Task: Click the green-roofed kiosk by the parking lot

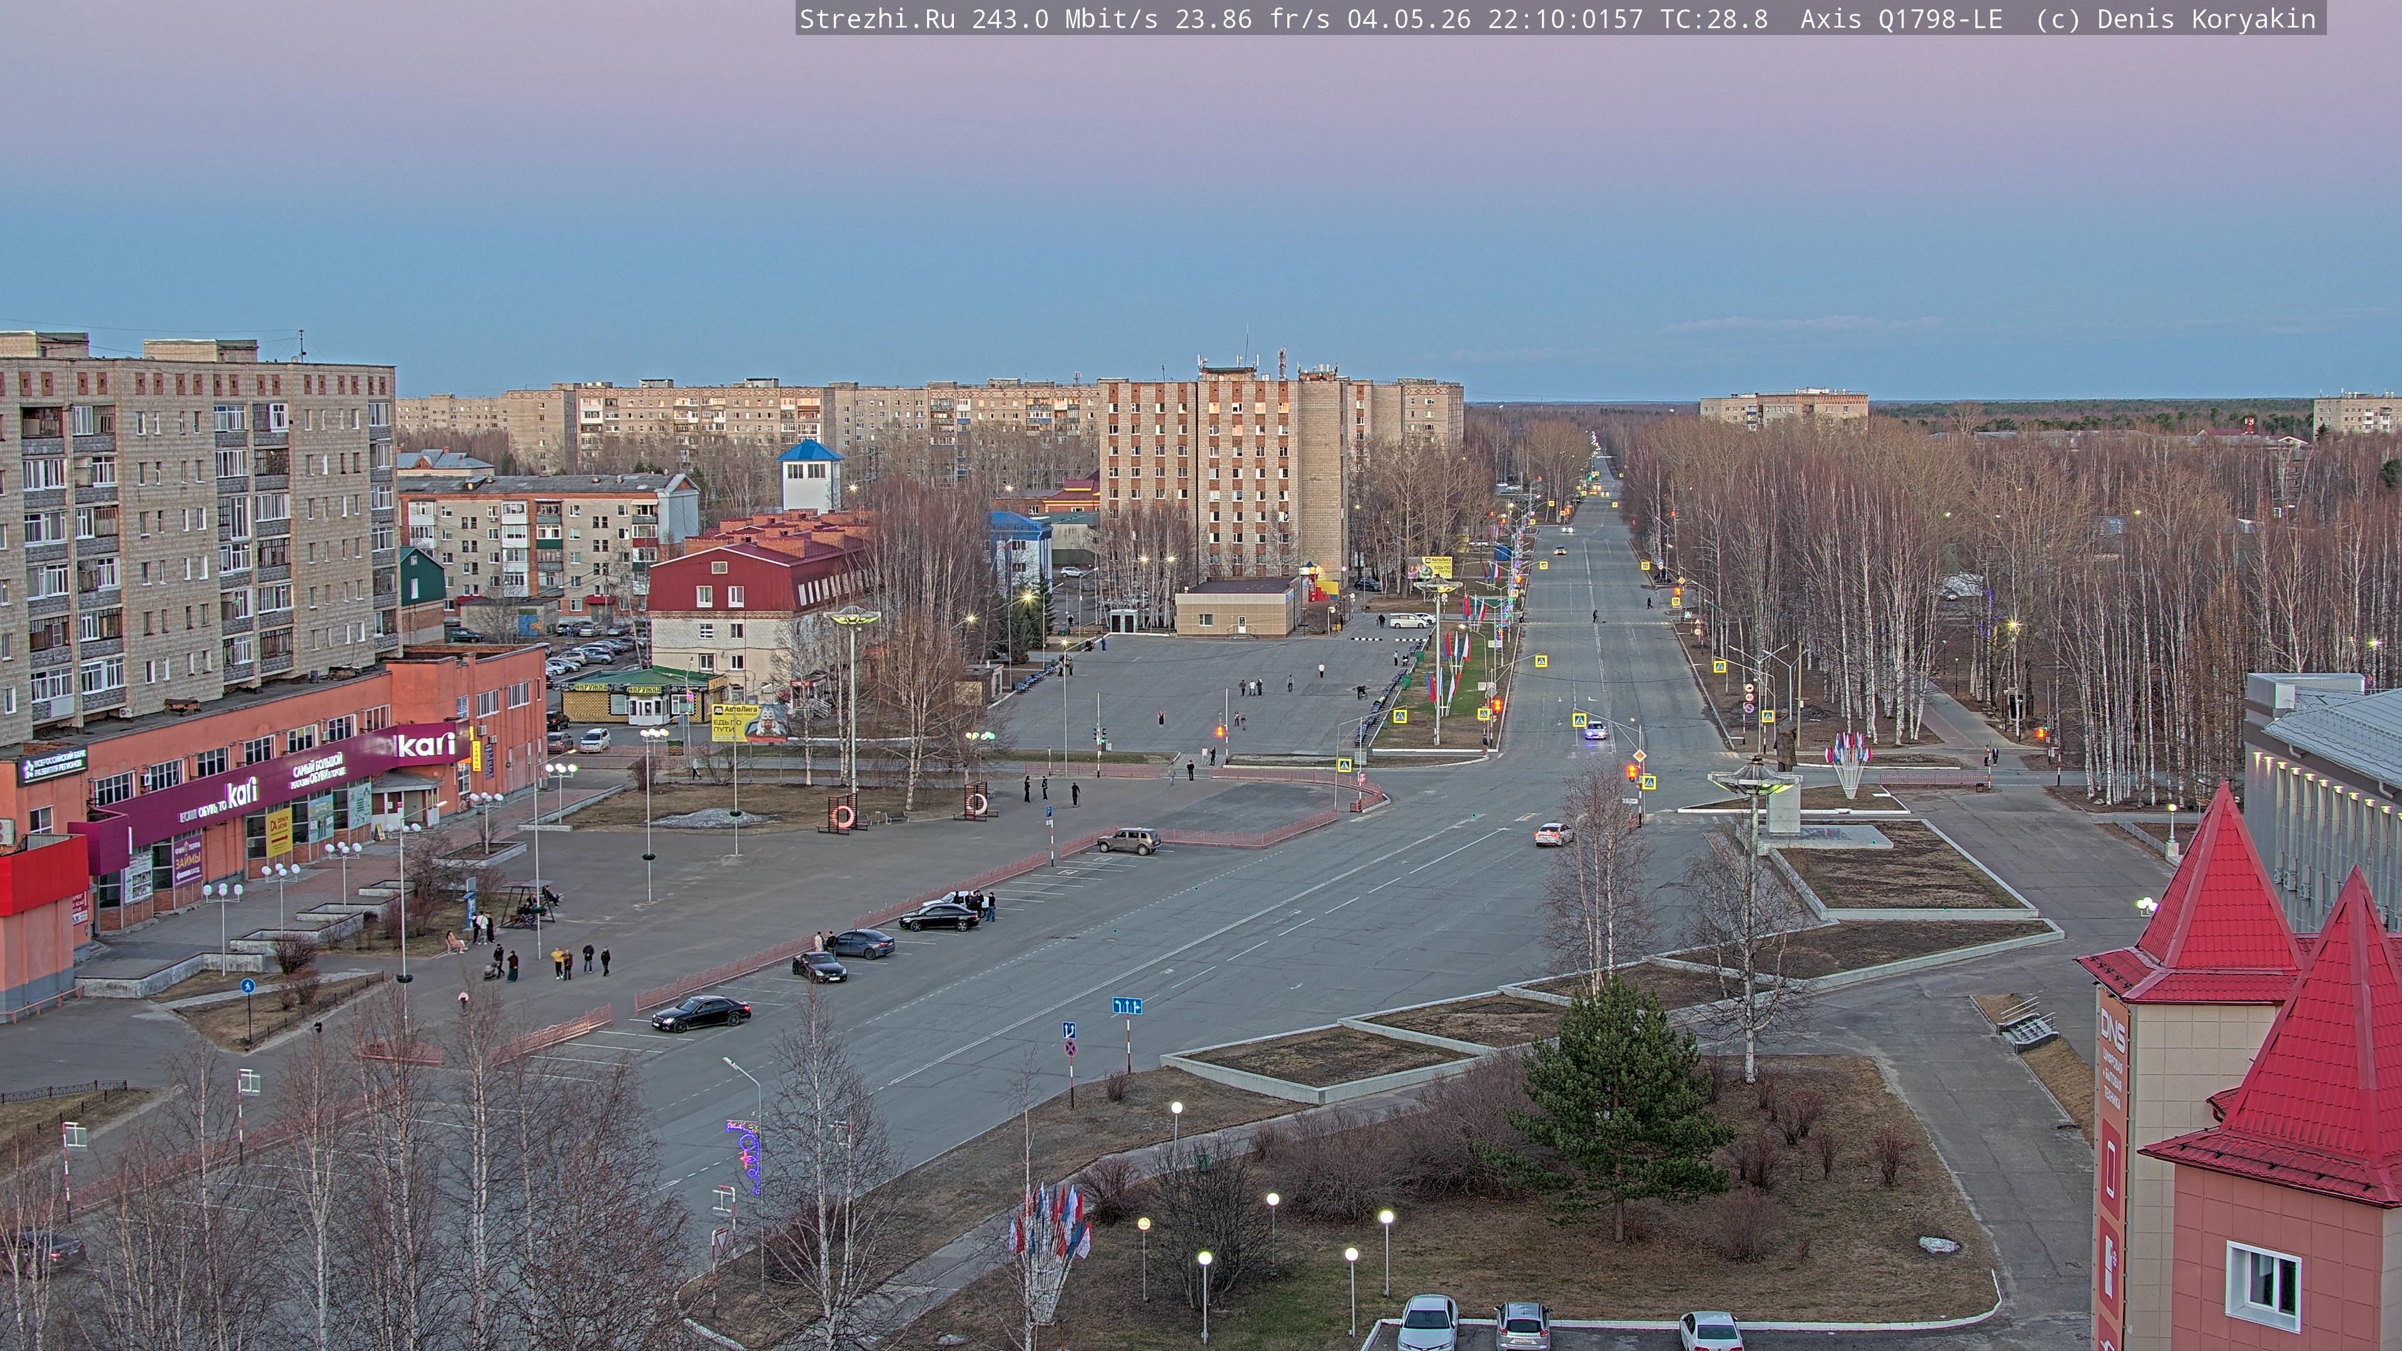Action: [644, 695]
